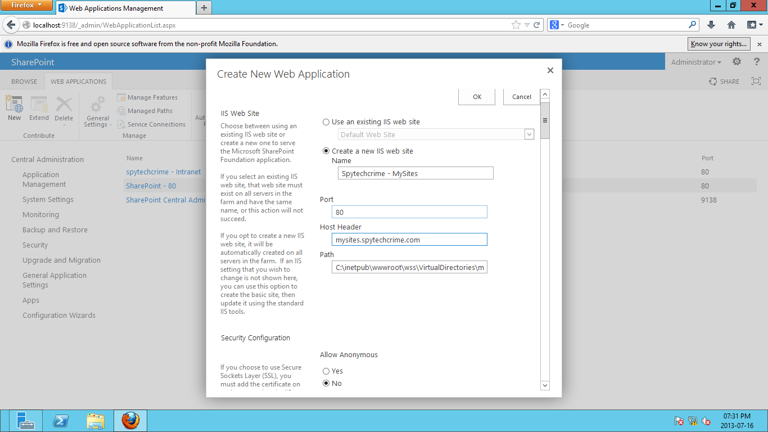Go to the Firefox home page icon
This screenshot has width=768, height=432.
click(x=731, y=25)
